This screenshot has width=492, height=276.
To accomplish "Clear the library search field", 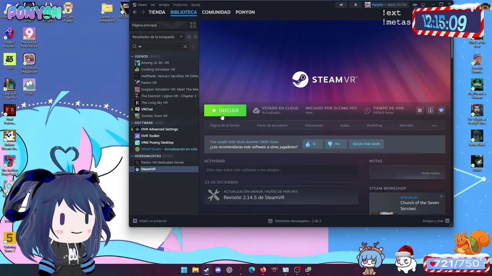I will 185,46.
